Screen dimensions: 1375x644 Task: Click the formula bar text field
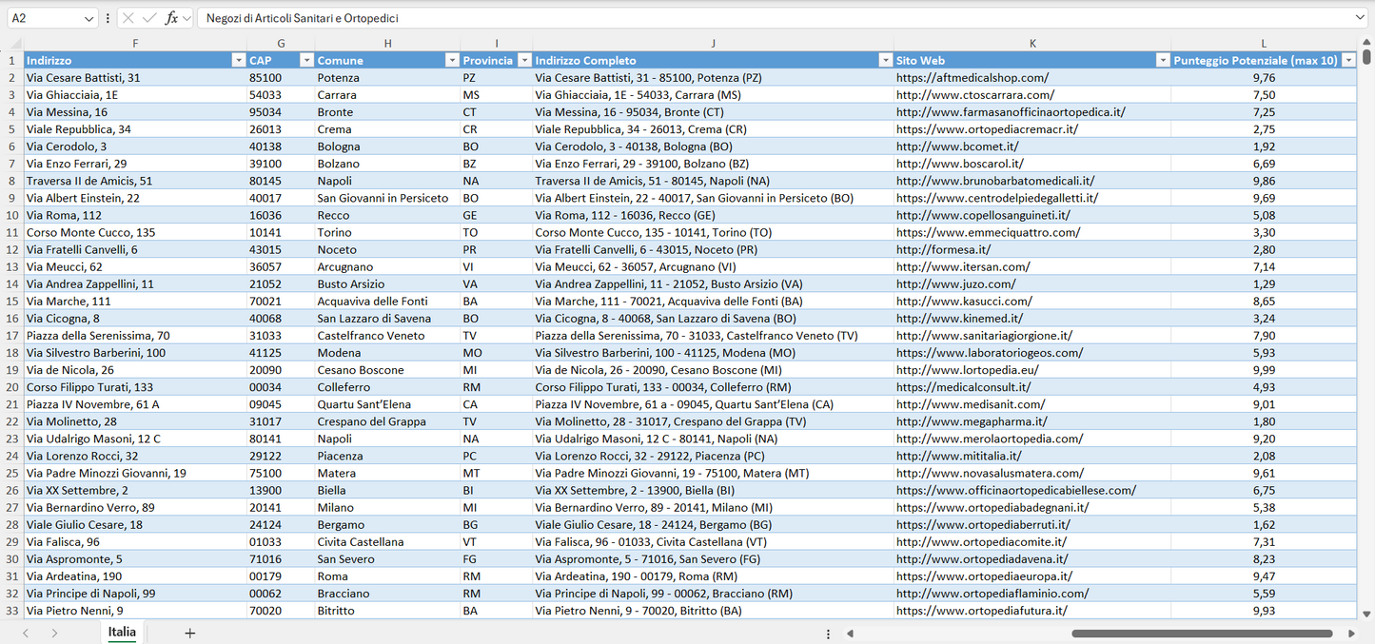[x=761, y=18]
